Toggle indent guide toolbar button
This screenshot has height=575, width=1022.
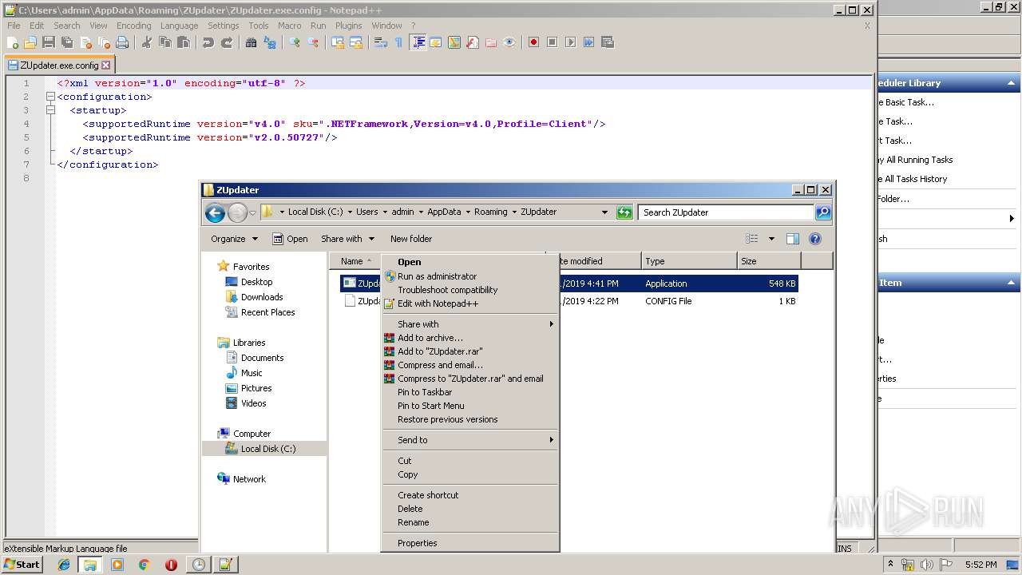(x=417, y=42)
